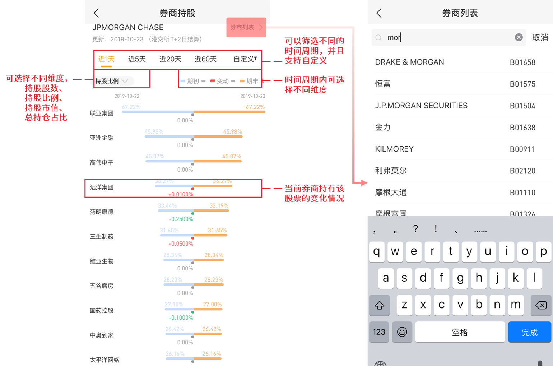Tap the p key

pyautogui.click(x=543, y=252)
